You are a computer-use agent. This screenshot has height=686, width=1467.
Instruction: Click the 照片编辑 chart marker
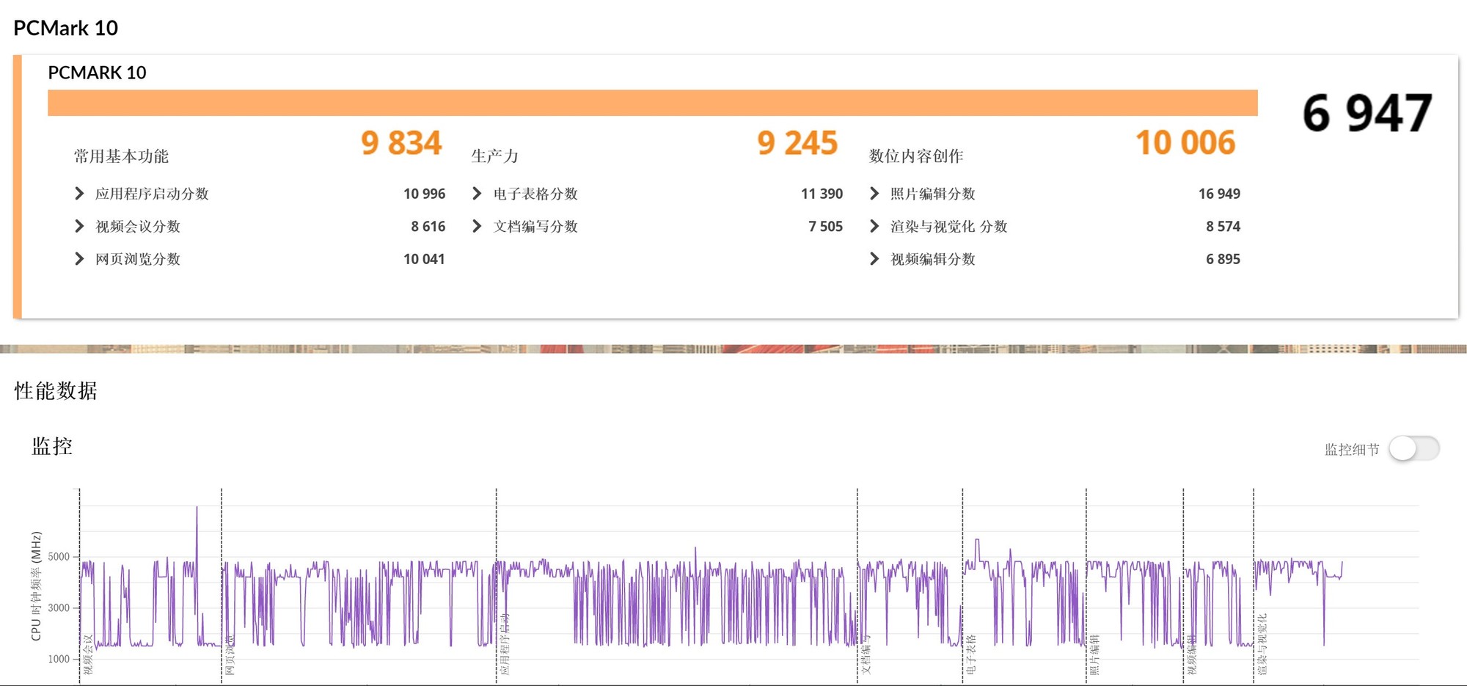point(1094,654)
